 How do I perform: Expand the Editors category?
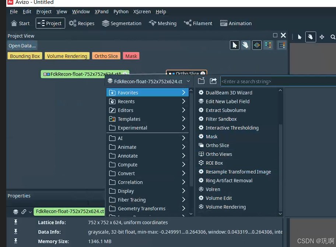click(x=147, y=110)
